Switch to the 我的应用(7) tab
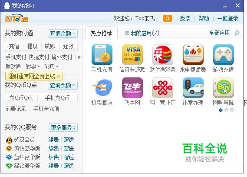Viewport: 247px width, 177px height. point(142,33)
